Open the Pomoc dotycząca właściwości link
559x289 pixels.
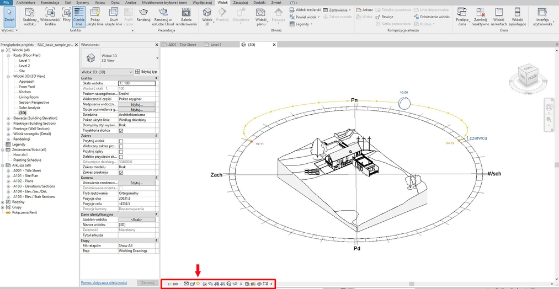coord(104,282)
